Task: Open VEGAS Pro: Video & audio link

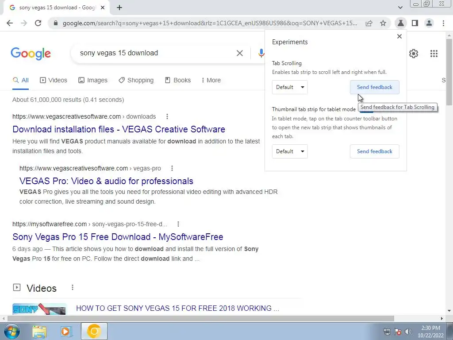Action: pos(106,181)
